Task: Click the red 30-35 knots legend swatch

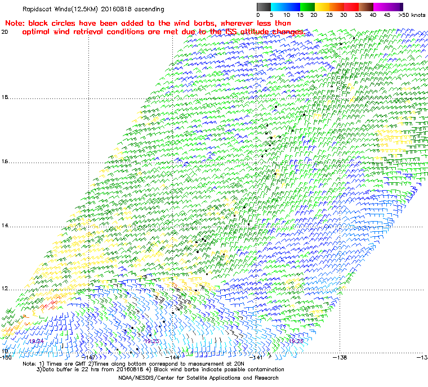Action: 351,7
